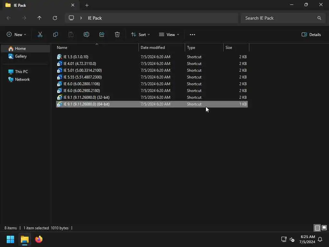Image resolution: width=329 pixels, height=247 pixels.
Task: Open the Sort dropdown
Action: click(140, 35)
